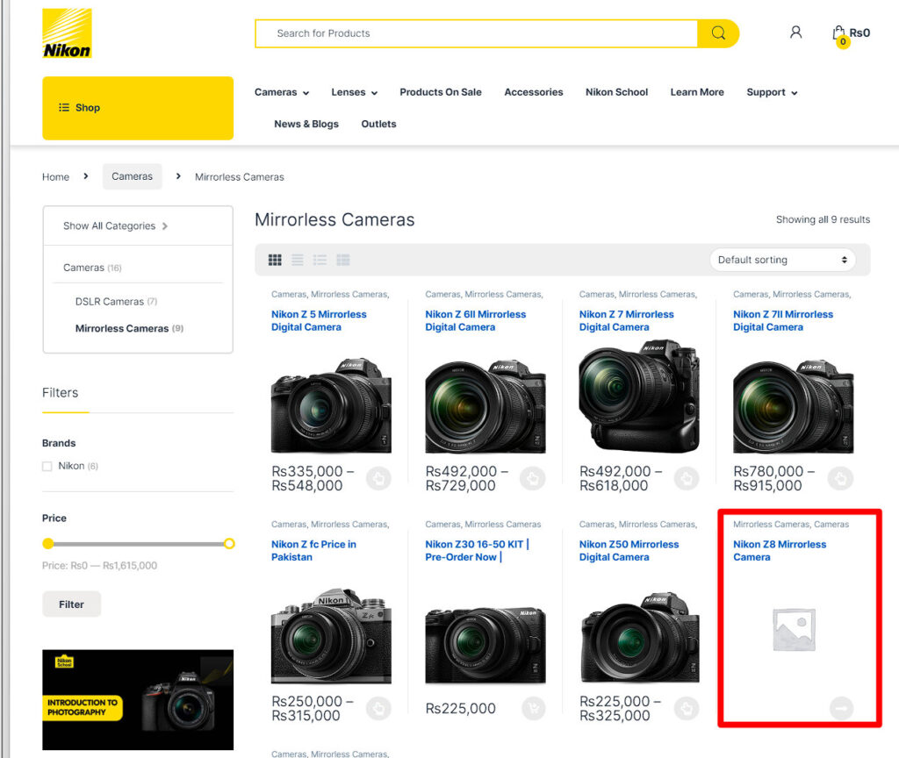The height and width of the screenshot is (758, 899).
Task: Click the yellow search magnifier button
Action: click(x=718, y=33)
